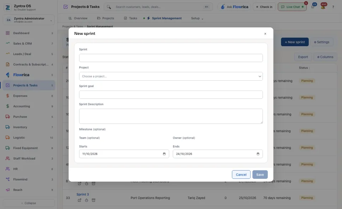The image size is (342, 209).
Task: Click the global search field
Action: click(158, 7)
